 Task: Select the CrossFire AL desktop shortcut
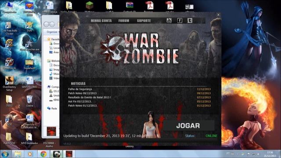(10, 64)
